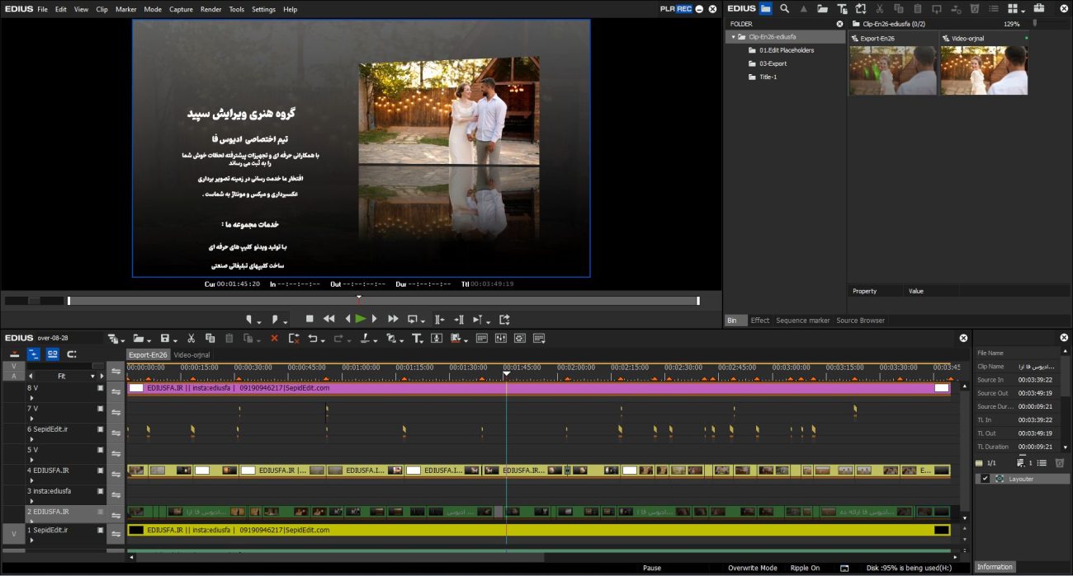The image size is (1073, 576).
Task: Click the Ripple Delete icon in timeline toolbar
Action: pyautogui.click(x=294, y=339)
